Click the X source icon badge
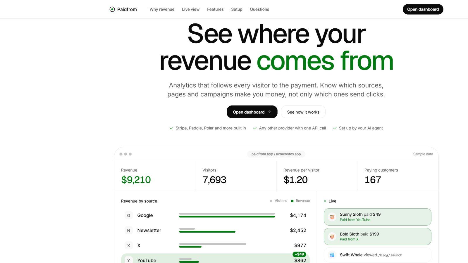The height and width of the screenshot is (263, 468). click(128, 245)
